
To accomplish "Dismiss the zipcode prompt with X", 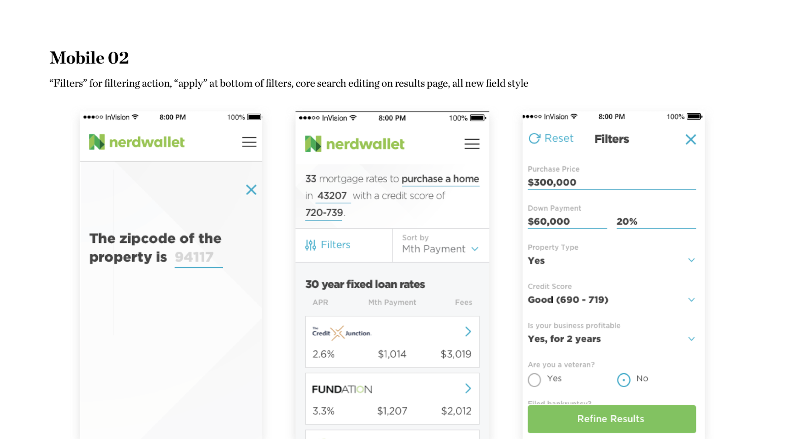I will tap(251, 190).
